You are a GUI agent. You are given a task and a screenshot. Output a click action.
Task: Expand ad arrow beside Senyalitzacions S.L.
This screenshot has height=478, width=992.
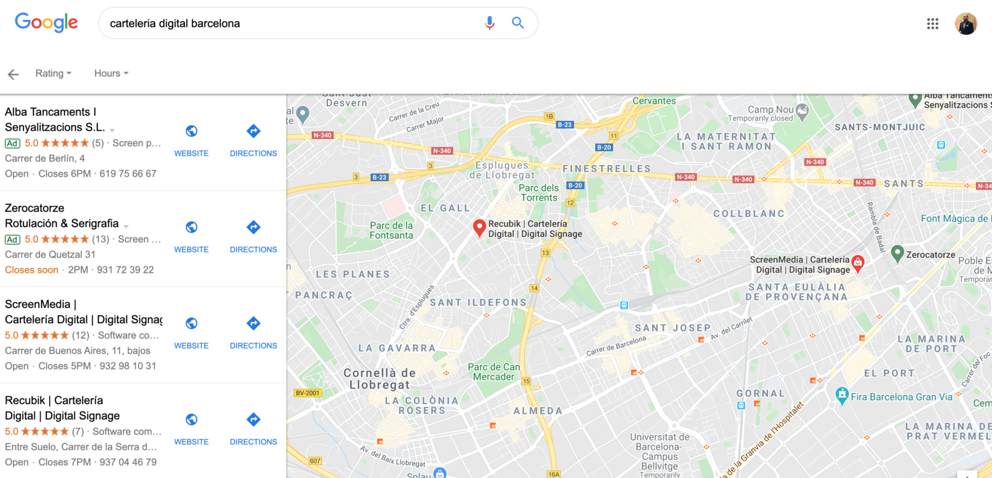(x=112, y=130)
